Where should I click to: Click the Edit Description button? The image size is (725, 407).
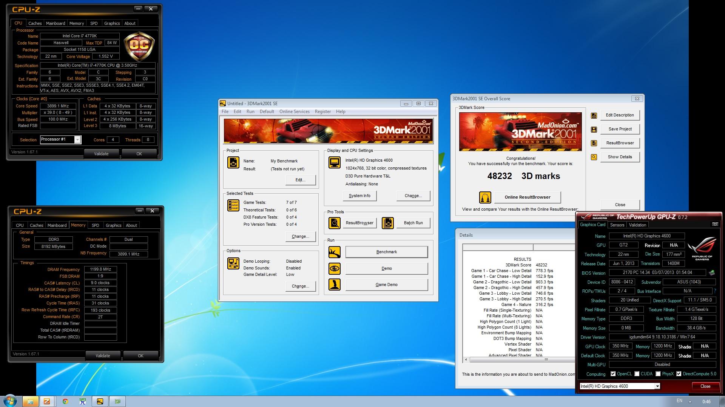[x=620, y=115]
